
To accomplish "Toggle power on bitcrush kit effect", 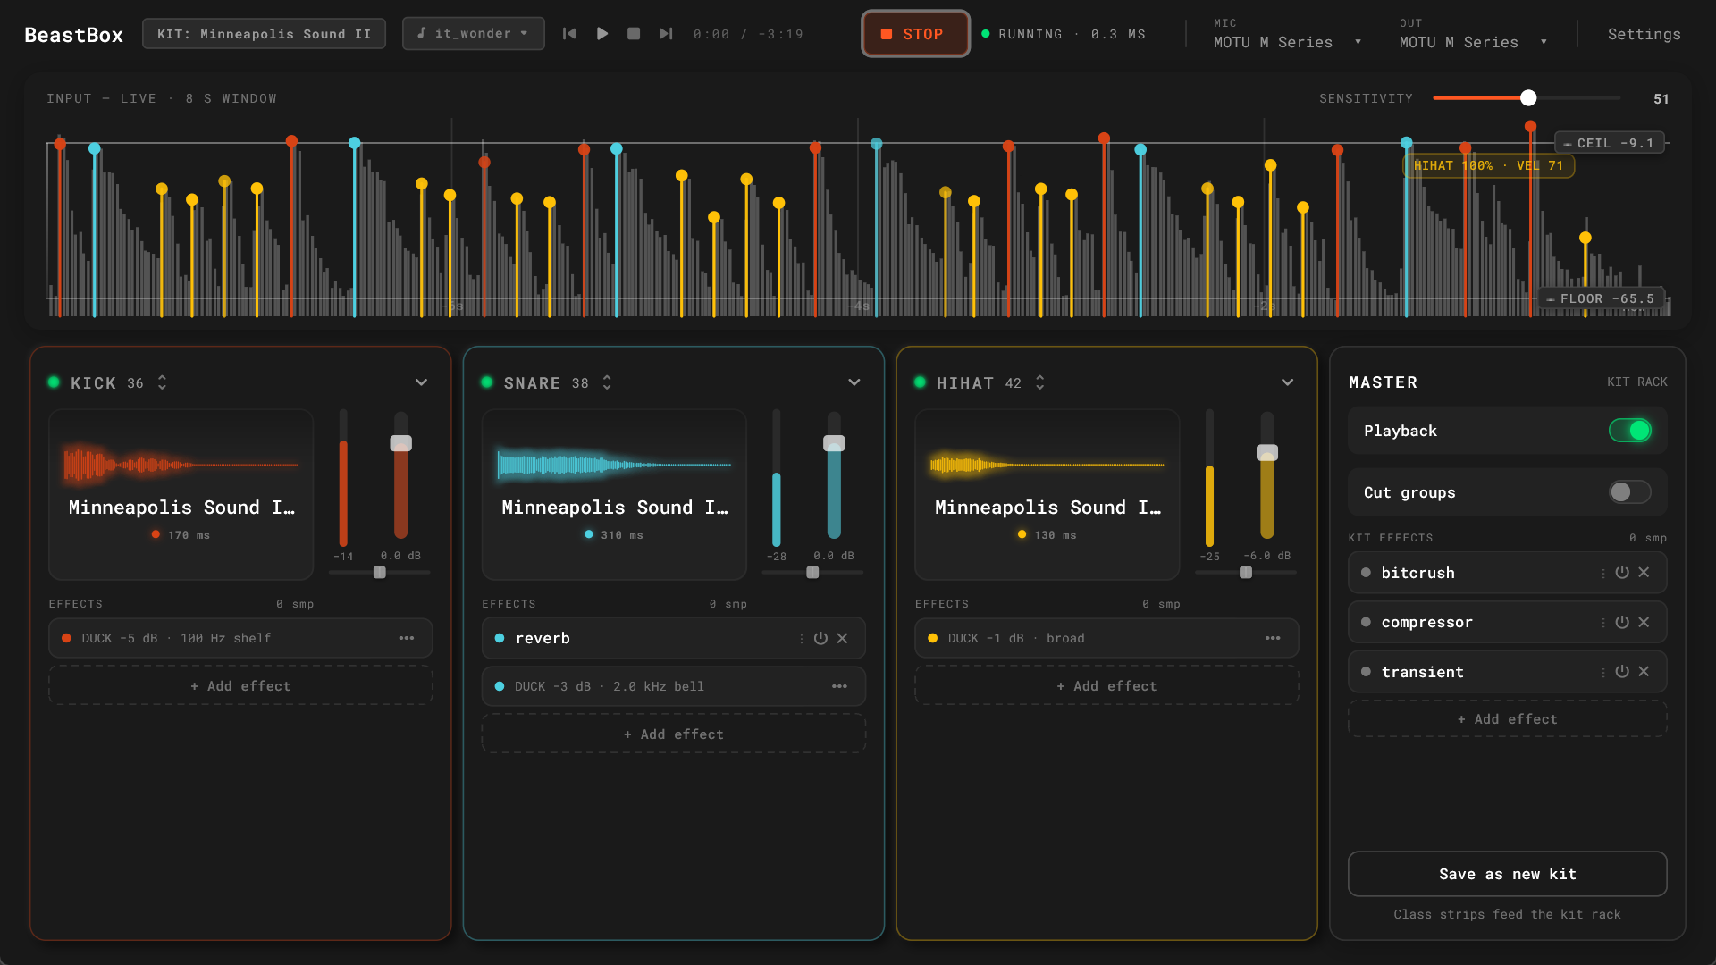I will 1622,573.
